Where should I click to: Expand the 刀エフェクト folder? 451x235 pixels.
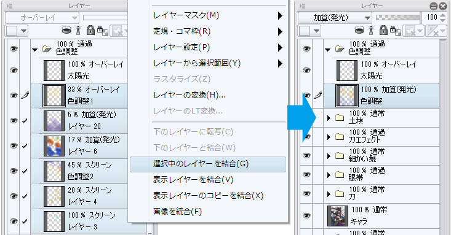coord(329,137)
